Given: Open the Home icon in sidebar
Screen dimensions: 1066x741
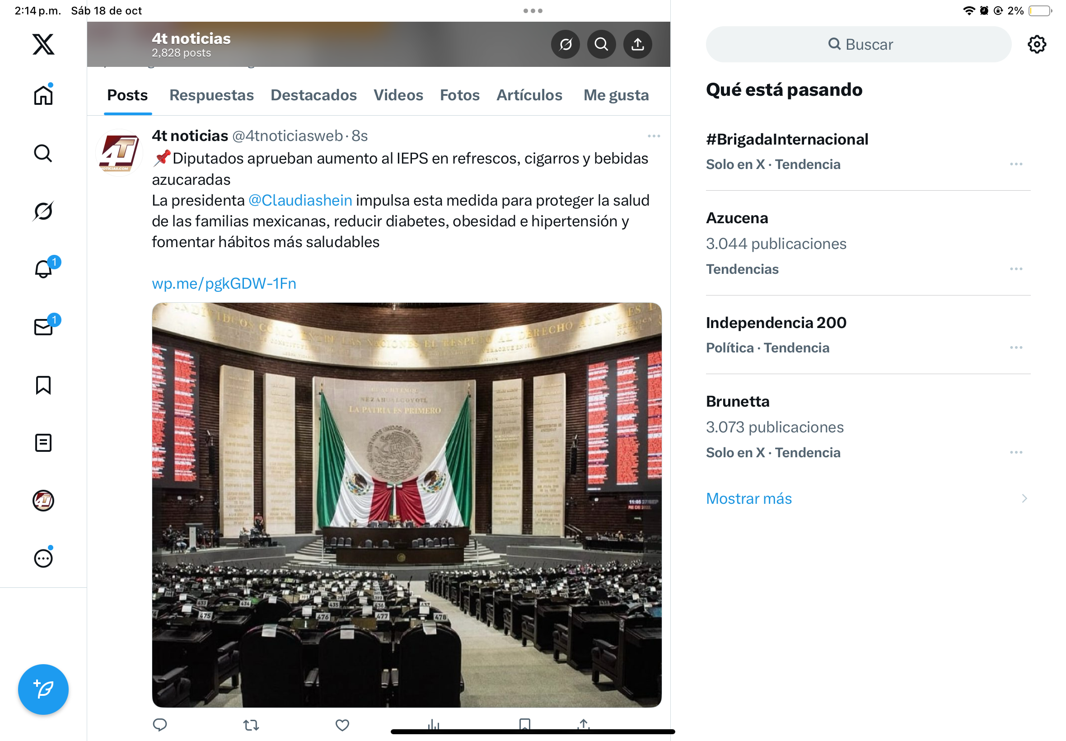Looking at the screenshot, I should (x=43, y=96).
